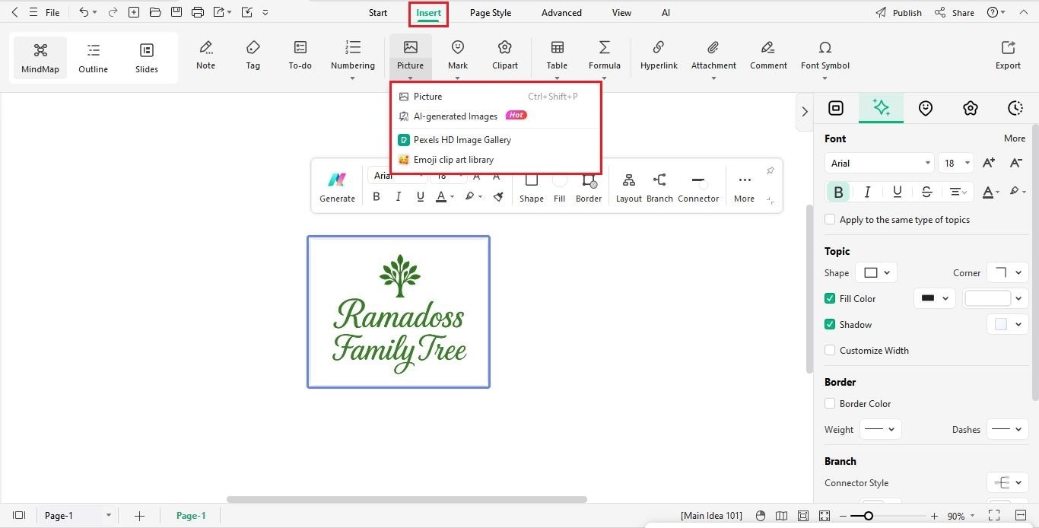Insert a Tag
Image resolution: width=1039 pixels, height=528 pixels.
(x=253, y=56)
